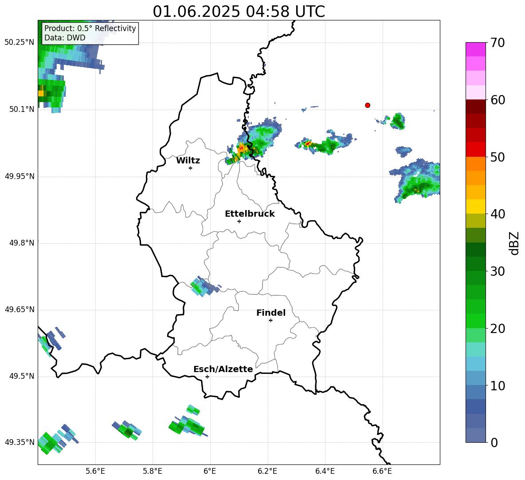
Task: Click the Ettelbruck station cross marker
Action: [239, 221]
